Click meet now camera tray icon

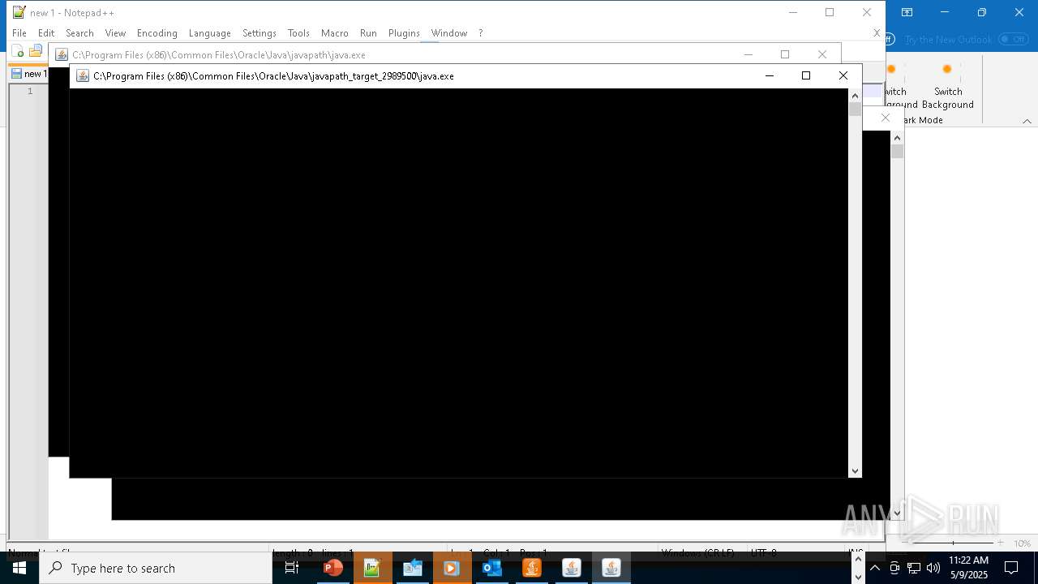(x=894, y=569)
